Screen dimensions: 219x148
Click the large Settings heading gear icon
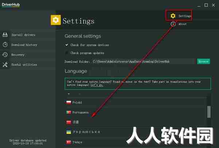pyautogui.click(x=55, y=20)
